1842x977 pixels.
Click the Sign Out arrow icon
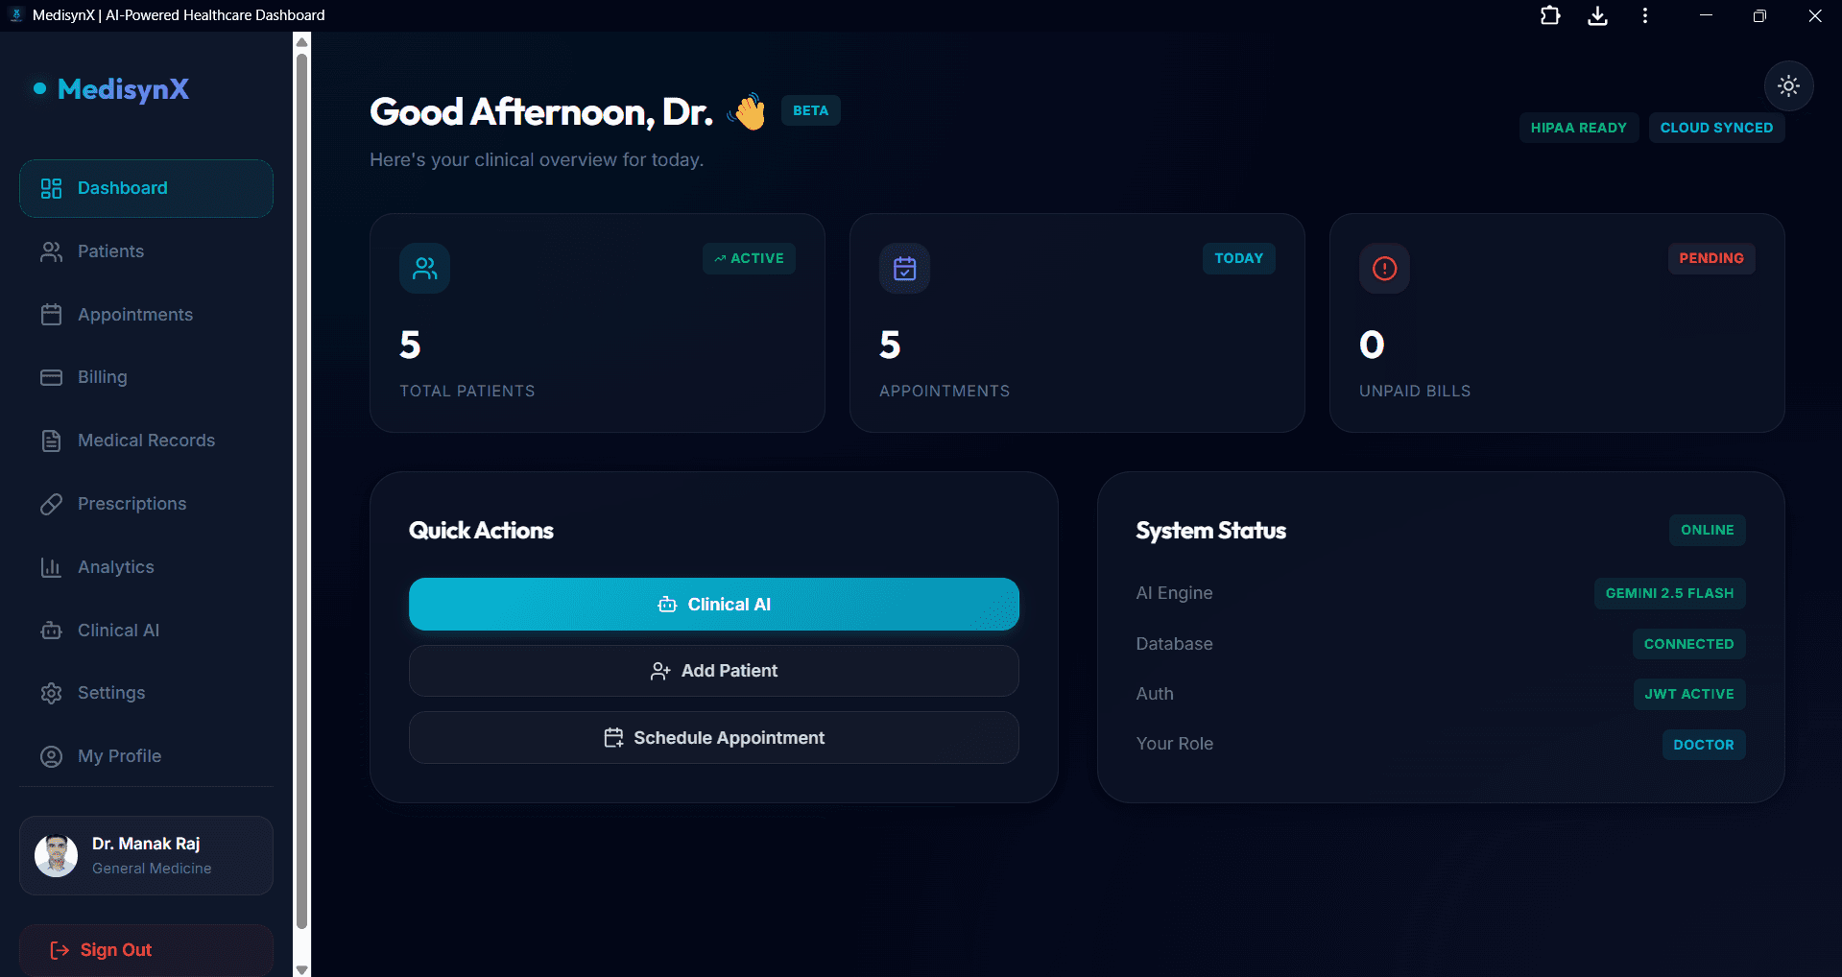[60, 950]
